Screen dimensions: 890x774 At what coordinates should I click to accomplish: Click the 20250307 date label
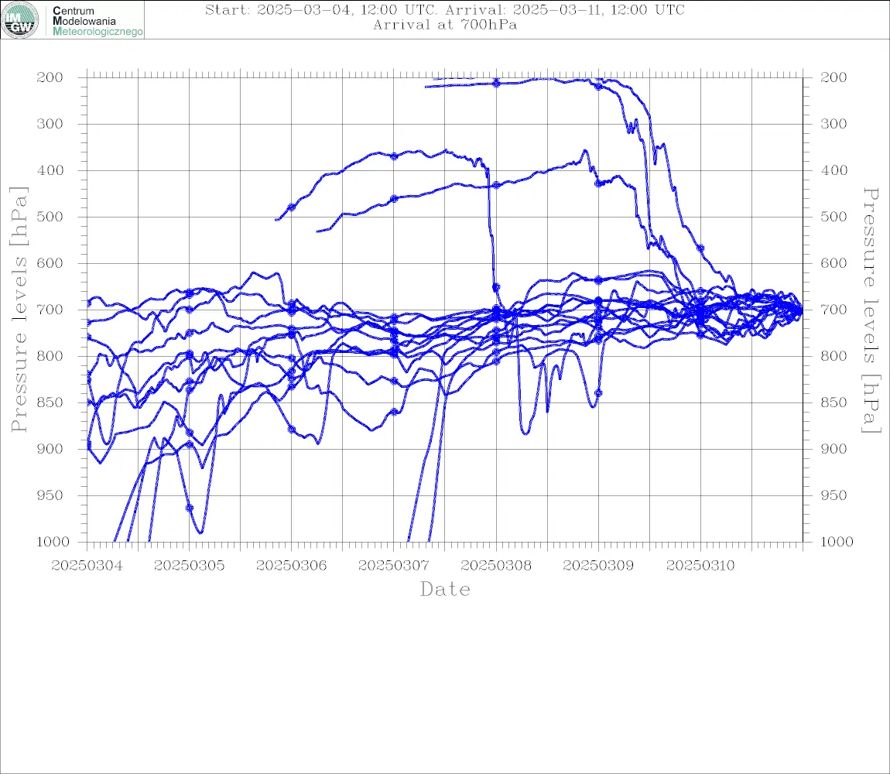point(393,566)
